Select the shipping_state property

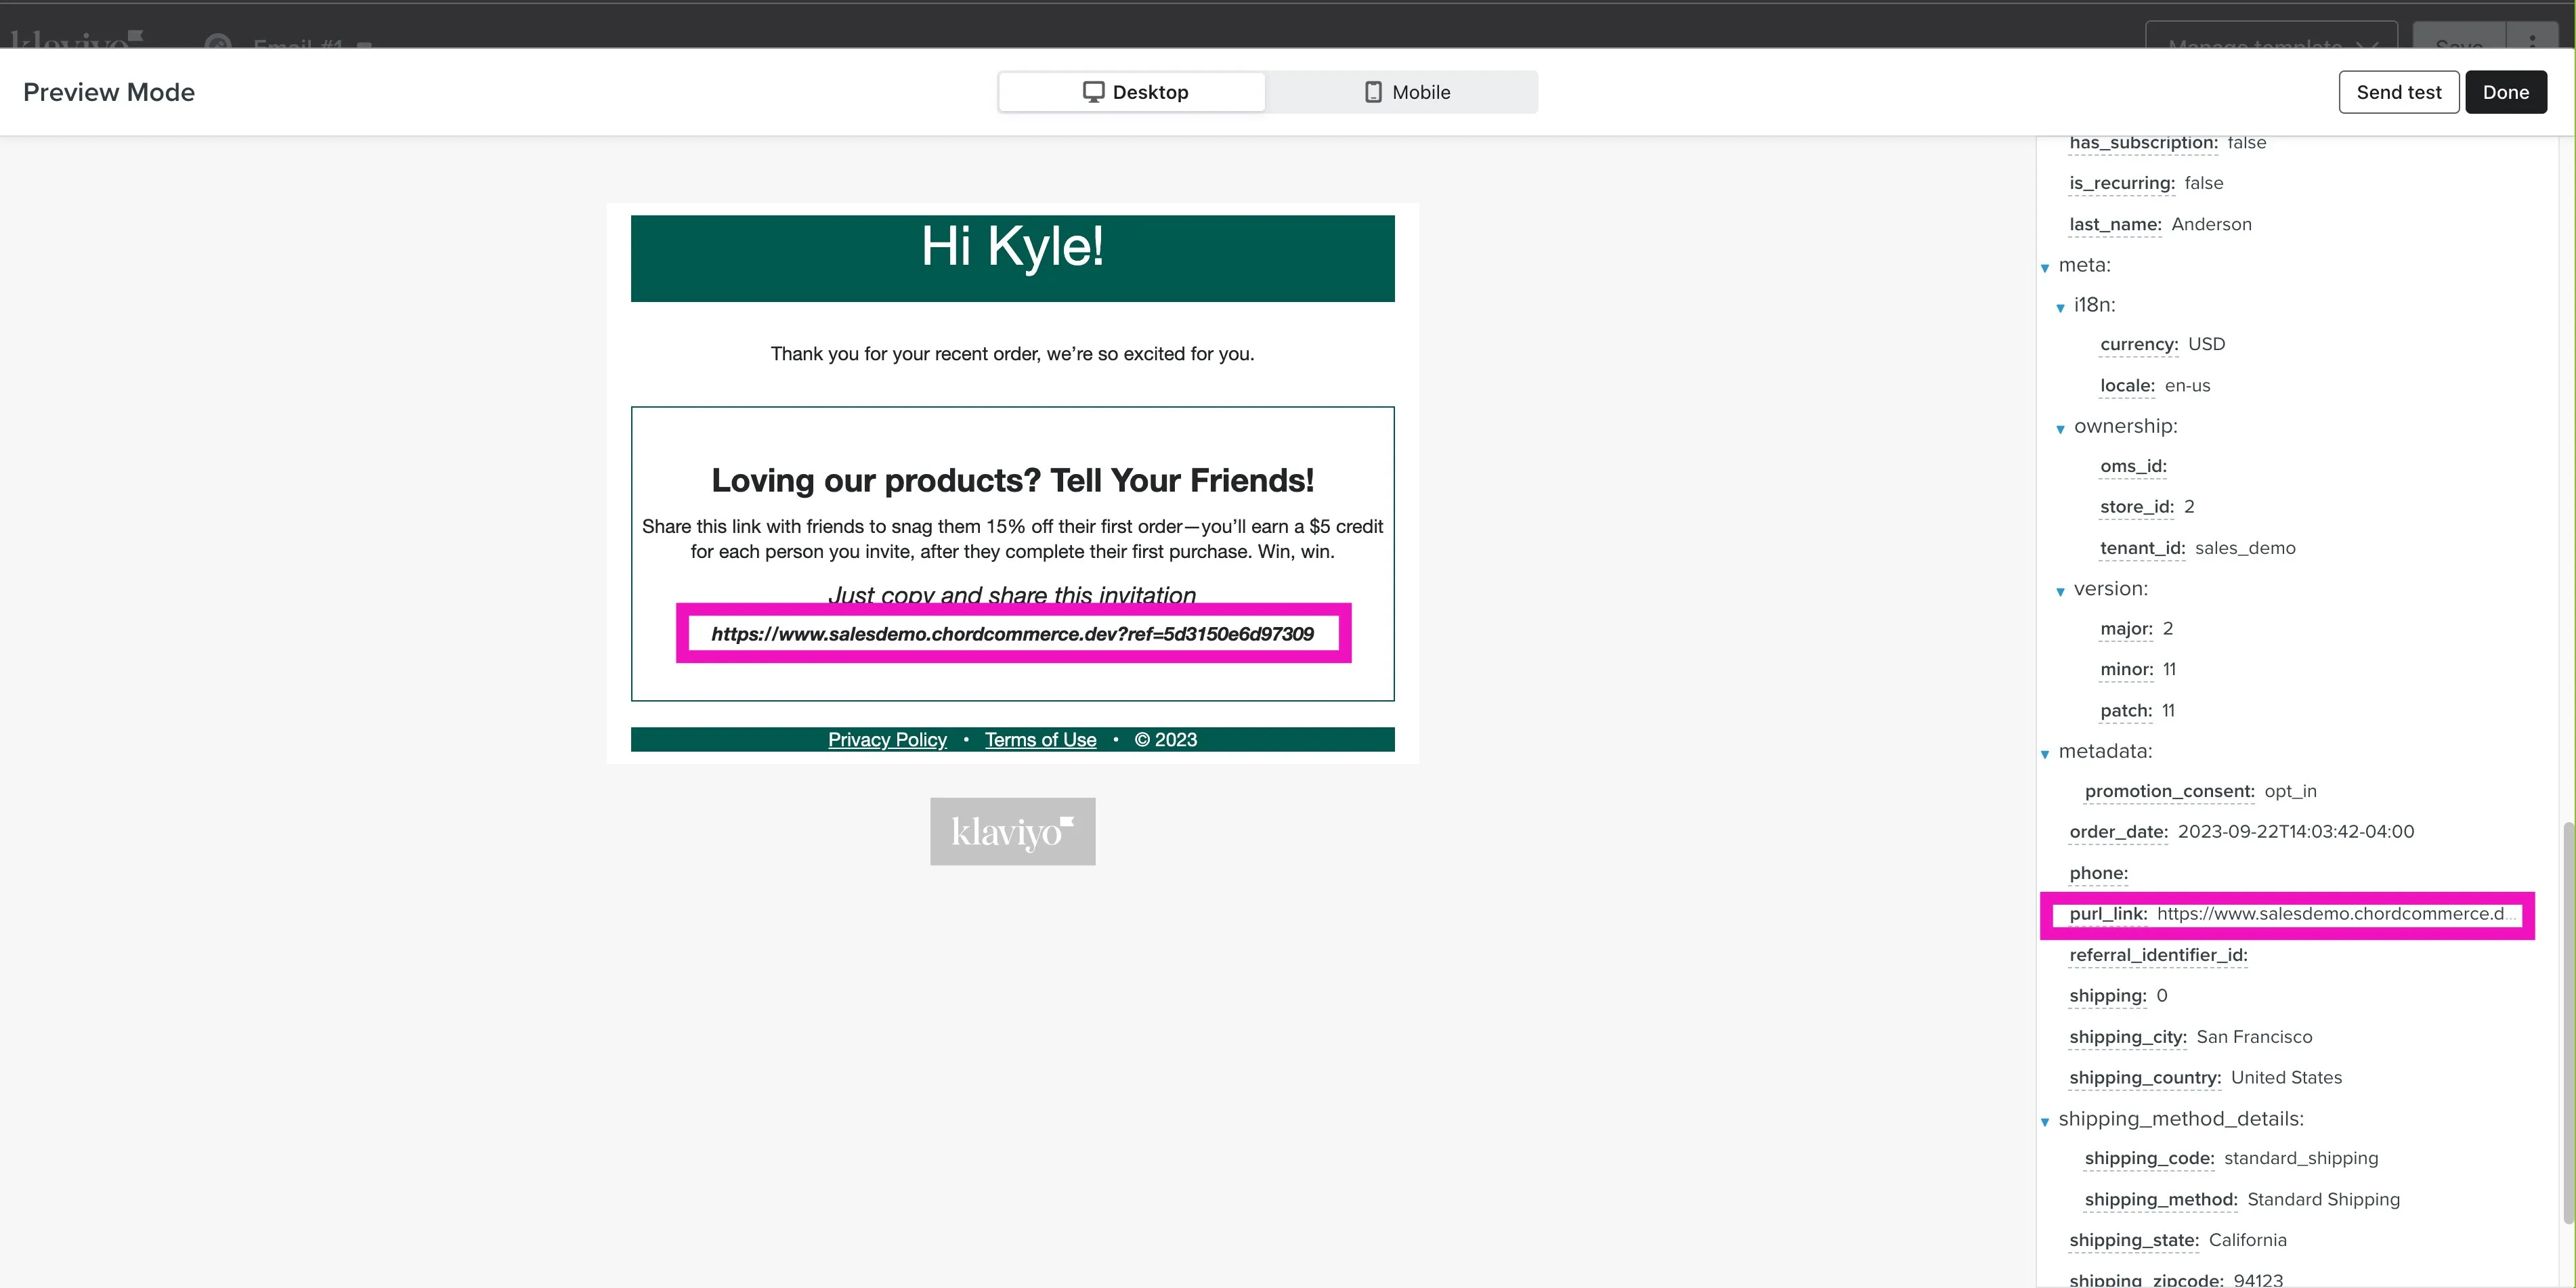pyautogui.click(x=2133, y=1240)
